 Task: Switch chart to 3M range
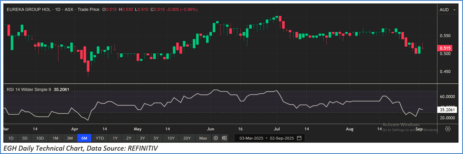(70, 138)
